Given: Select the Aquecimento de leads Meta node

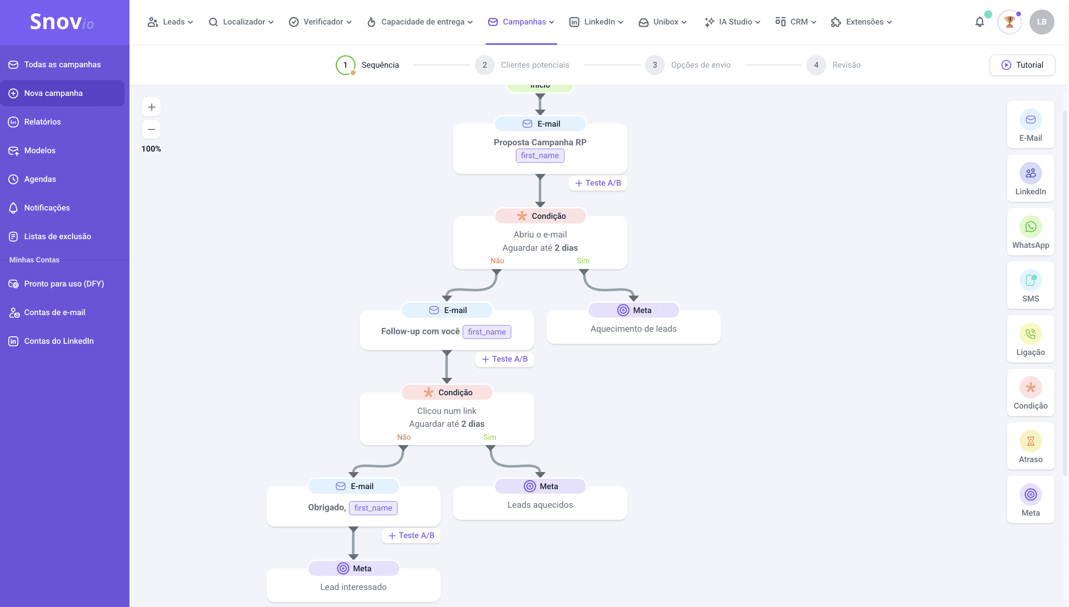Looking at the screenshot, I should tap(633, 328).
